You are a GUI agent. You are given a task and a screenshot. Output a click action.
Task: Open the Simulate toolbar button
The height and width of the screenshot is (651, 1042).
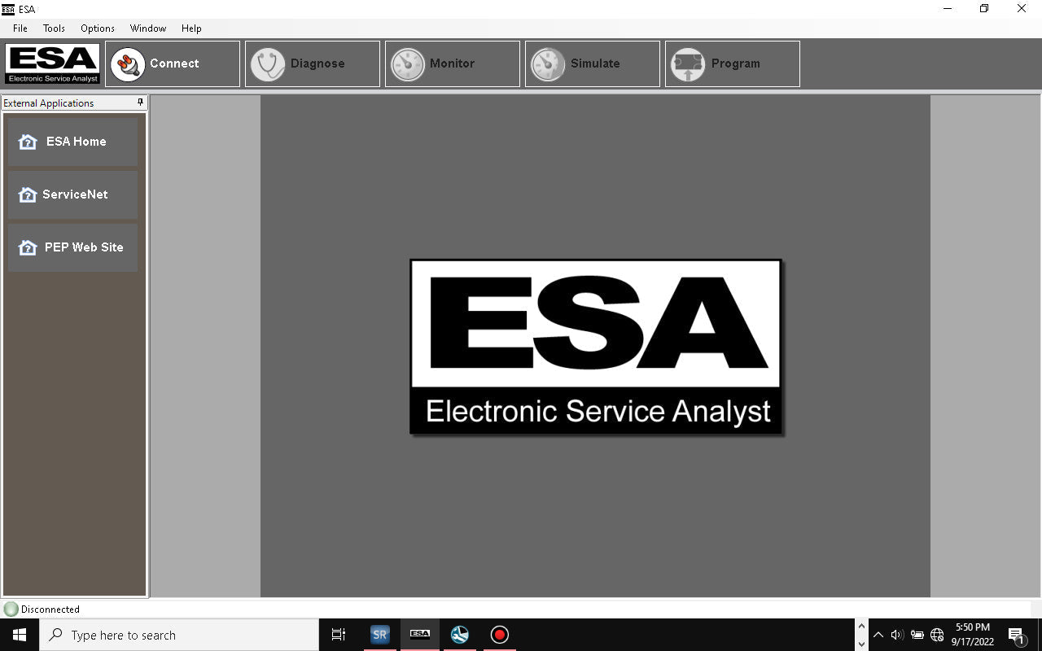[x=593, y=64]
